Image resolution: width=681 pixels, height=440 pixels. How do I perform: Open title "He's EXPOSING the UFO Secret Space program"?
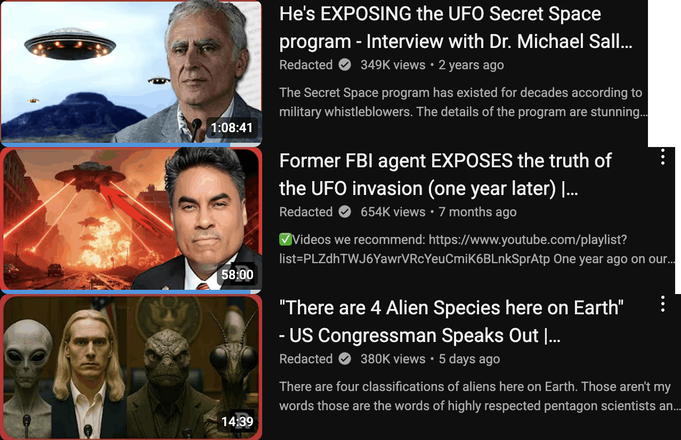456,28
